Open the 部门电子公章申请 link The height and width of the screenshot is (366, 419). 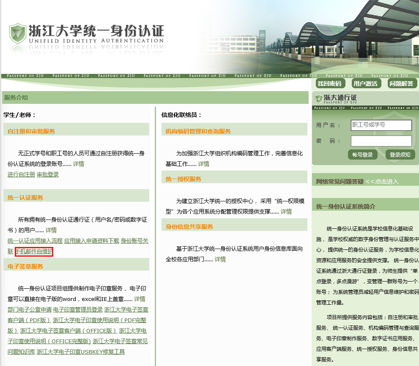pyautogui.click(x=30, y=309)
